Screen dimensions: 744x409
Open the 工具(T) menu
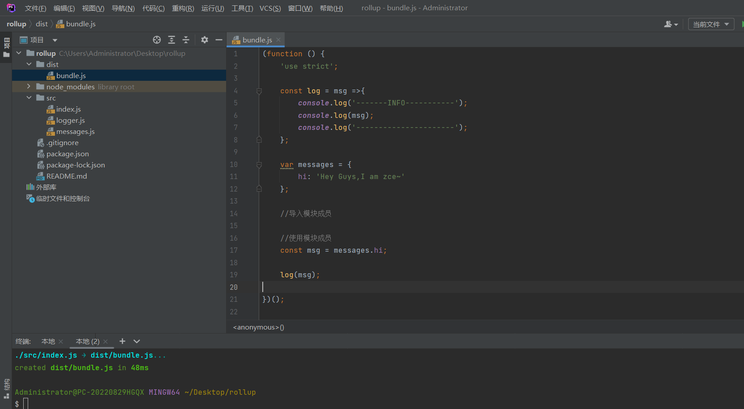pyautogui.click(x=242, y=8)
